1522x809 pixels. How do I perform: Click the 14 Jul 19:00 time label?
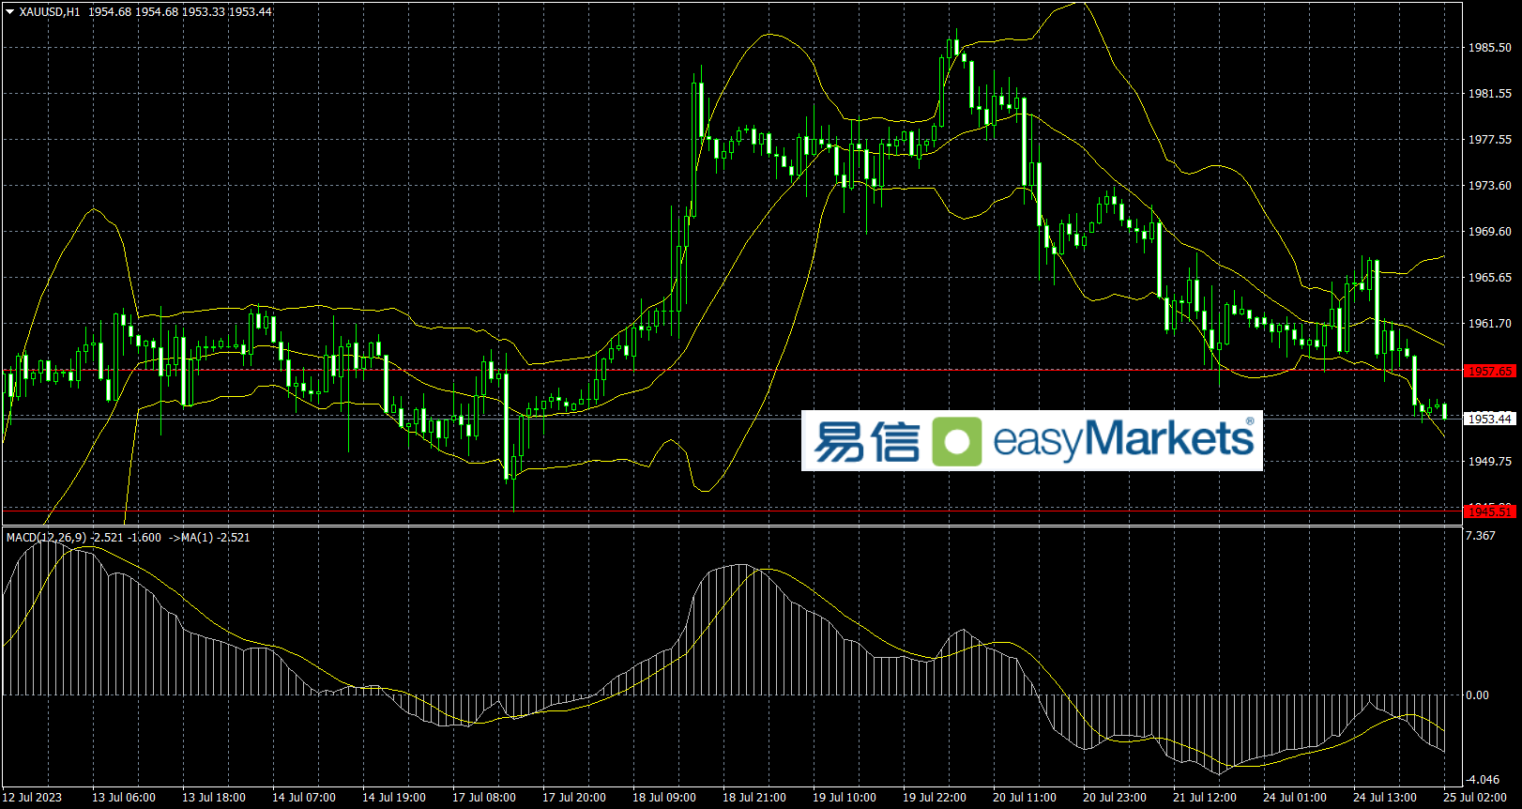pyautogui.click(x=394, y=798)
